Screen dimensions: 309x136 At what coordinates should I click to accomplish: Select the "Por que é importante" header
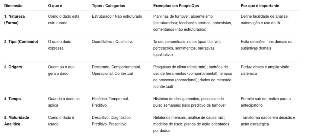260,6
